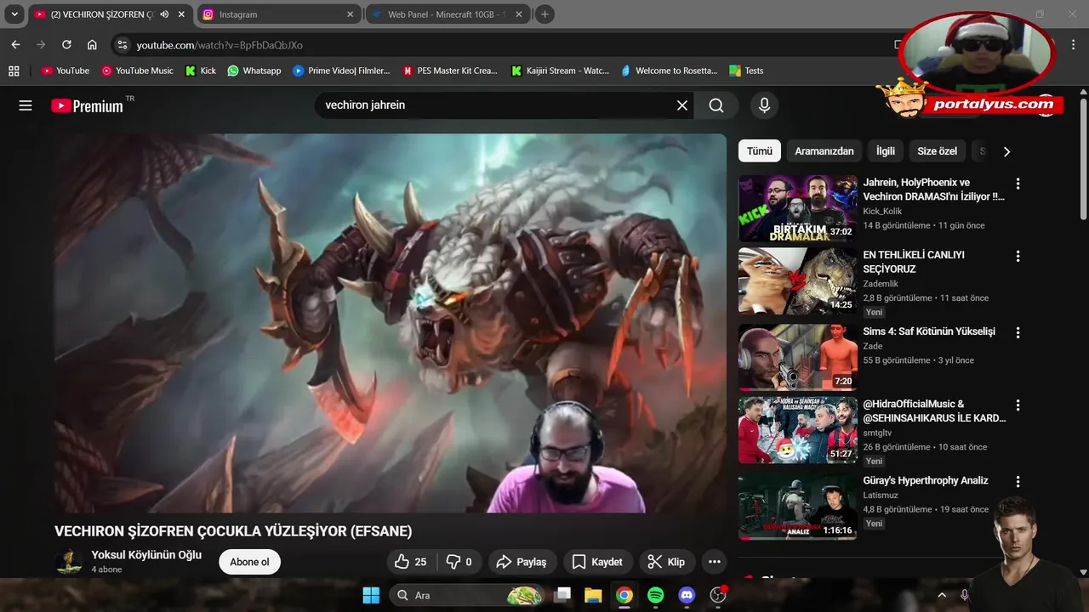Open the YouTube hamburger guide menu
The height and width of the screenshot is (612, 1089).
tap(26, 105)
